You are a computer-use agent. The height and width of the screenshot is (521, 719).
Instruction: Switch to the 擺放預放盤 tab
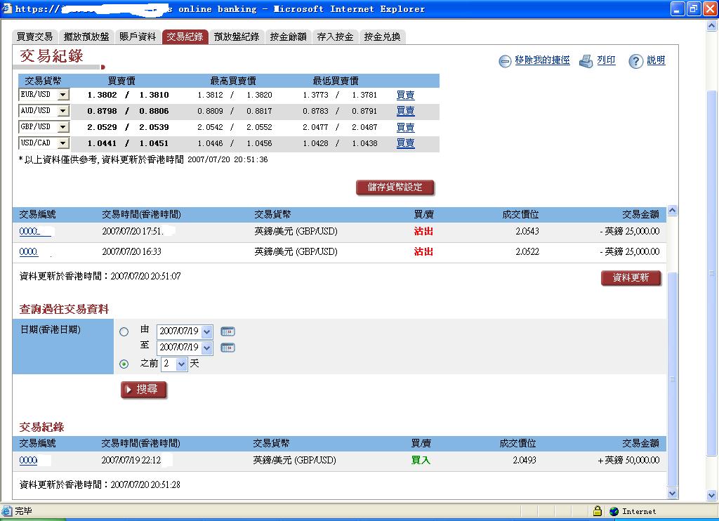click(86, 37)
